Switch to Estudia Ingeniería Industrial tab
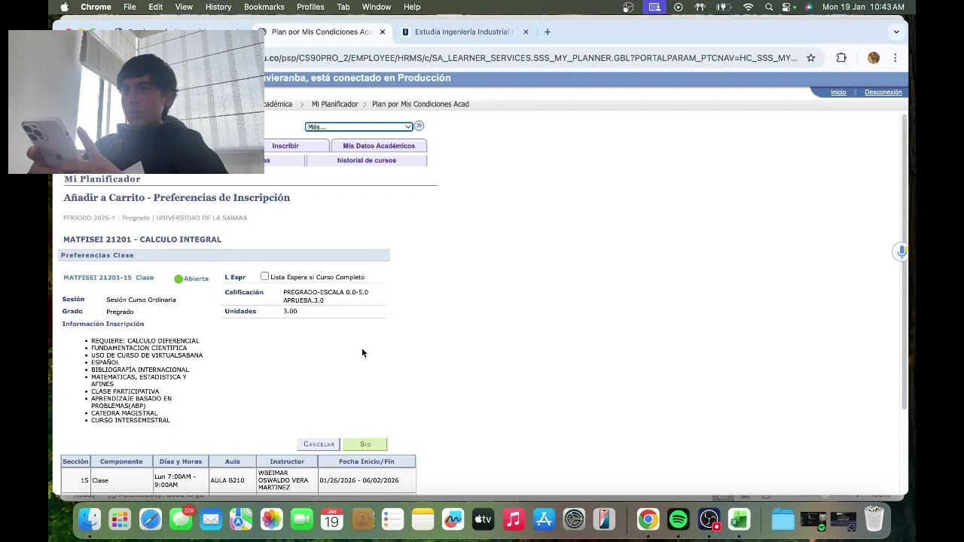 coord(462,32)
